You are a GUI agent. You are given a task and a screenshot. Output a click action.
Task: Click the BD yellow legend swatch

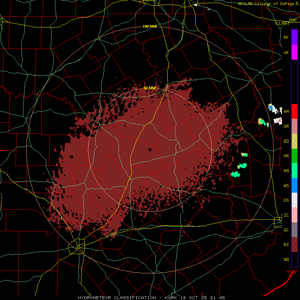pos(294,141)
